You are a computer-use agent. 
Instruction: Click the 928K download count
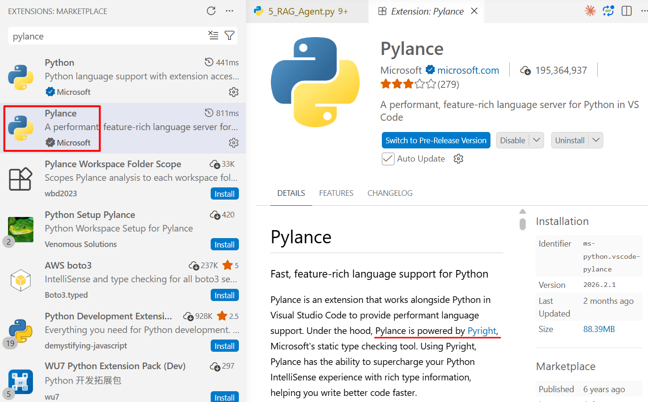point(198,316)
